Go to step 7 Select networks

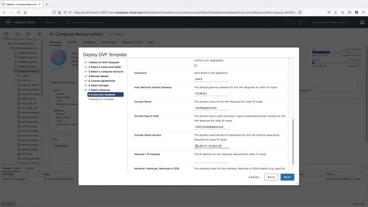99,90
